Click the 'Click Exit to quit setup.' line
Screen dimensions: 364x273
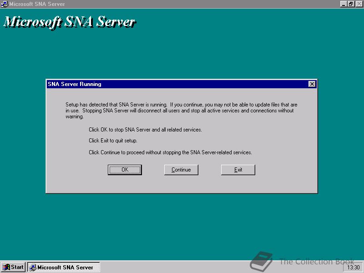[113, 141]
